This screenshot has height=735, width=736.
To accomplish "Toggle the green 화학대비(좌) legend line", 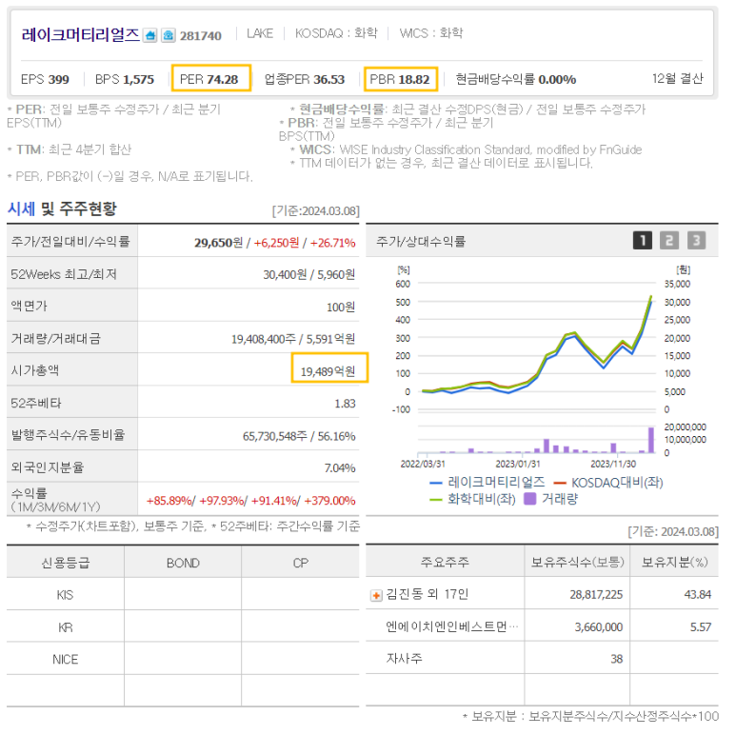I will 472,499.
